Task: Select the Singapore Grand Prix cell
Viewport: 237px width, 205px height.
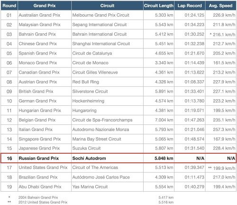Action: tap(45, 139)
